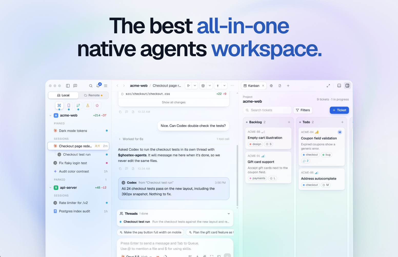Select the git branch quick filter icon

[x=78, y=105]
